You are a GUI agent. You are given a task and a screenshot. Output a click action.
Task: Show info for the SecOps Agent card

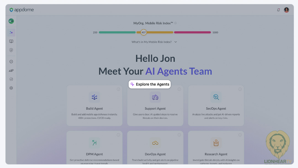click(x=240, y=89)
